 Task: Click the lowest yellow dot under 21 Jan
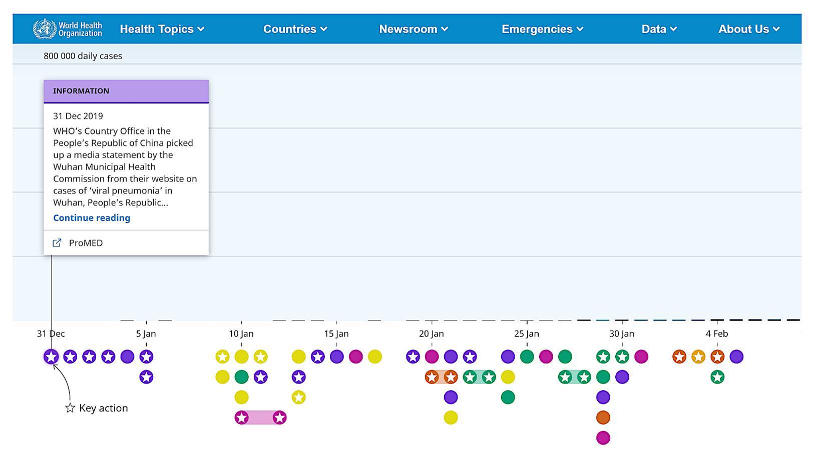[451, 417]
